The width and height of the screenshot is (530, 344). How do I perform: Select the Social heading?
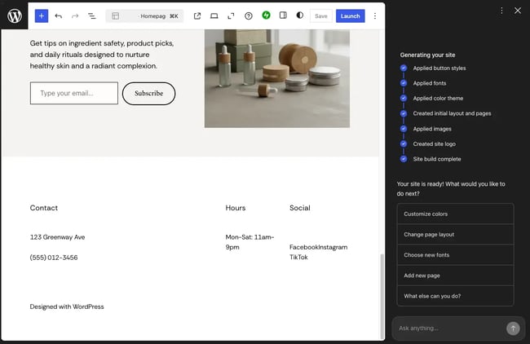[300, 208]
